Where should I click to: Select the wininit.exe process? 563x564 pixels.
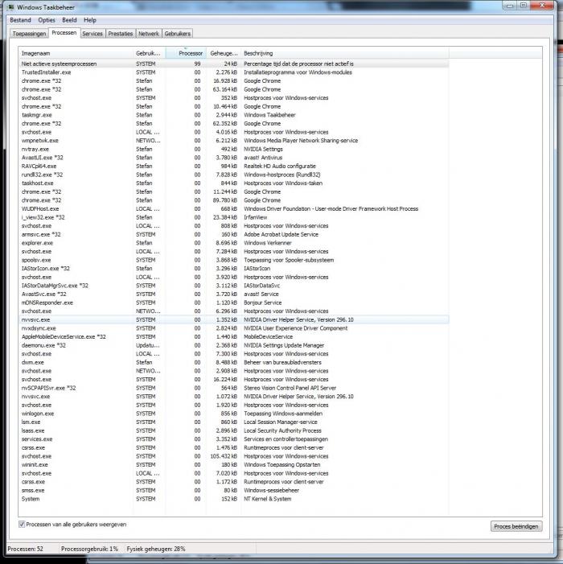pyautogui.click(x=234, y=465)
